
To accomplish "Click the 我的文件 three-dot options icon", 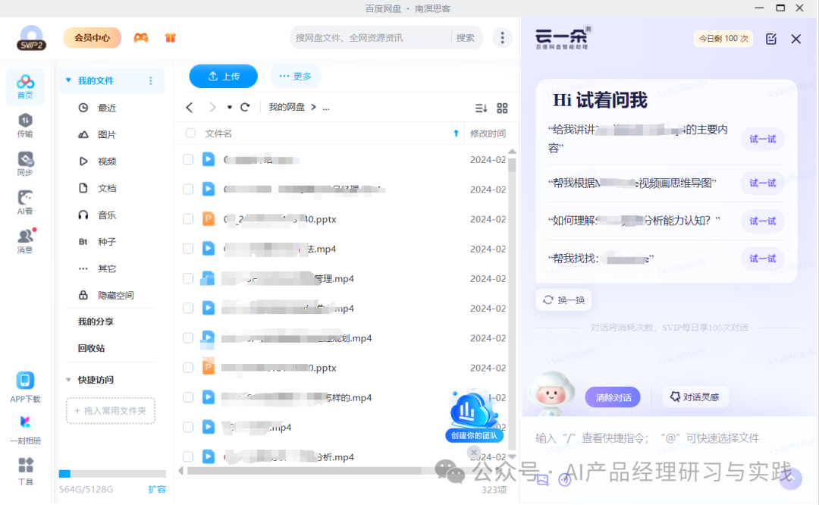I will (150, 81).
